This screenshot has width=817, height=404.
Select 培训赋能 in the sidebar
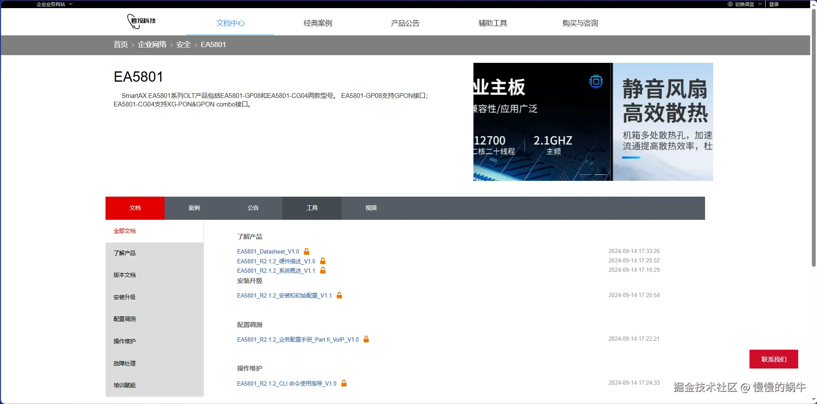click(x=155, y=385)
